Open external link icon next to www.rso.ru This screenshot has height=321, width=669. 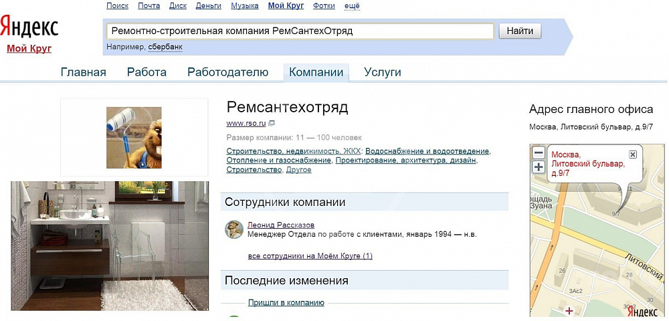272,124
